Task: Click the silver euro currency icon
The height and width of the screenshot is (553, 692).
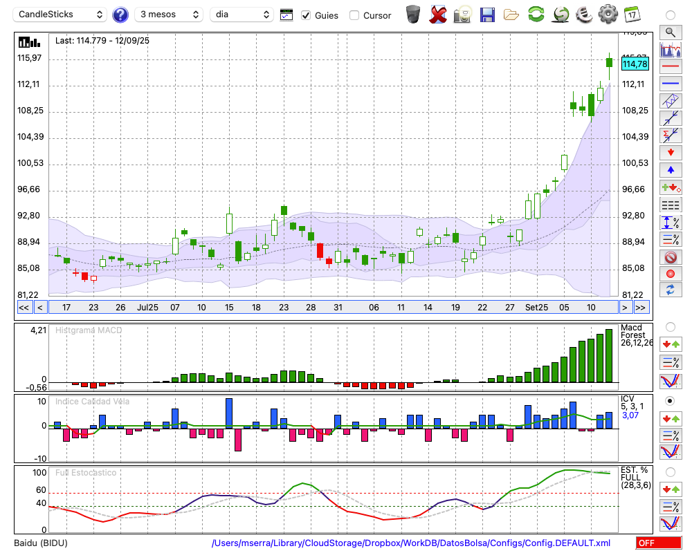Action: click(584, 15)
